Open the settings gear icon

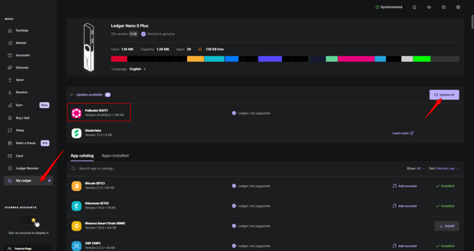458,7
